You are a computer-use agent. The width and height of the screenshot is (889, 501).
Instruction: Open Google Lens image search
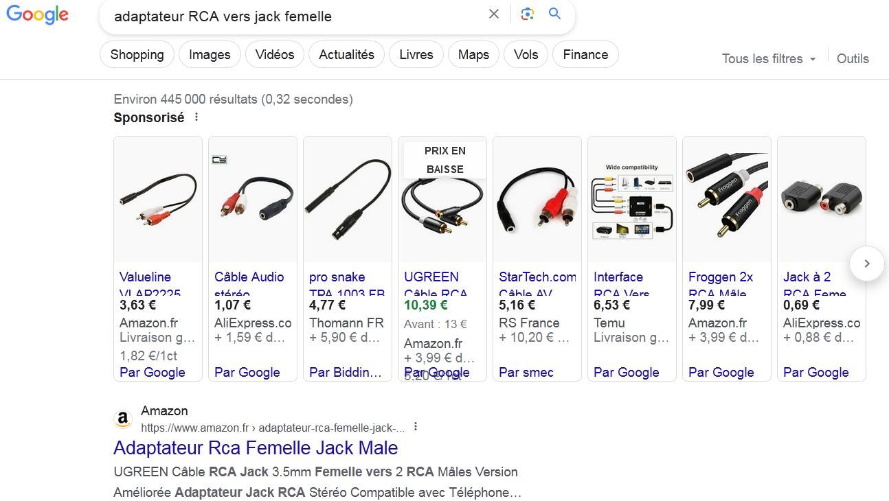click(527, 14)
